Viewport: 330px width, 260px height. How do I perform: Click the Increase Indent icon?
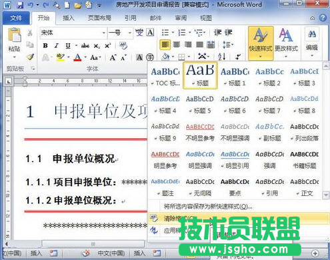229,33
